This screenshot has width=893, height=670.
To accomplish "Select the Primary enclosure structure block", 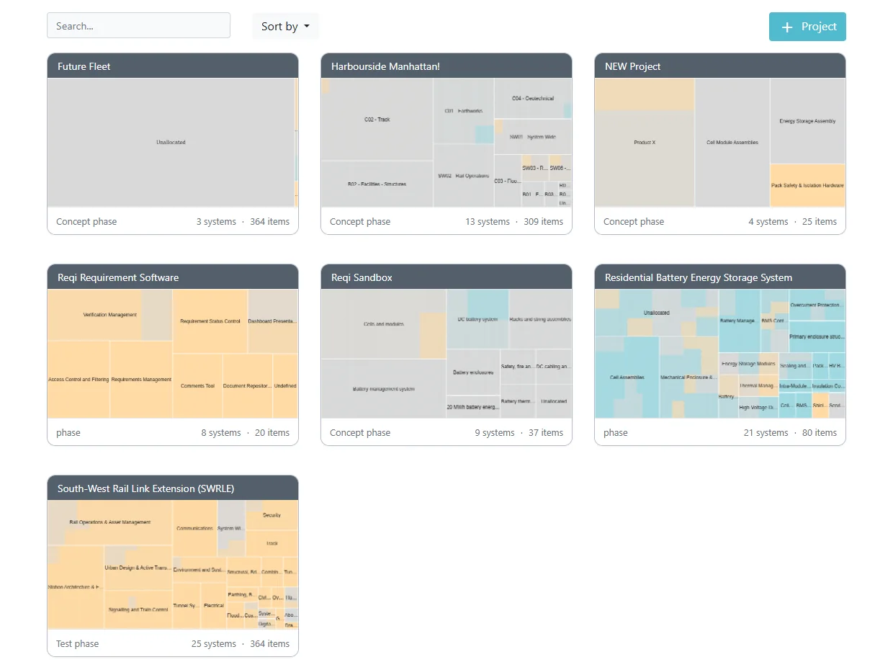I will 817,336.
